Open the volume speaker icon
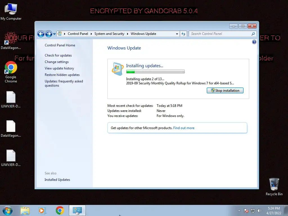 tap(260, 211)
